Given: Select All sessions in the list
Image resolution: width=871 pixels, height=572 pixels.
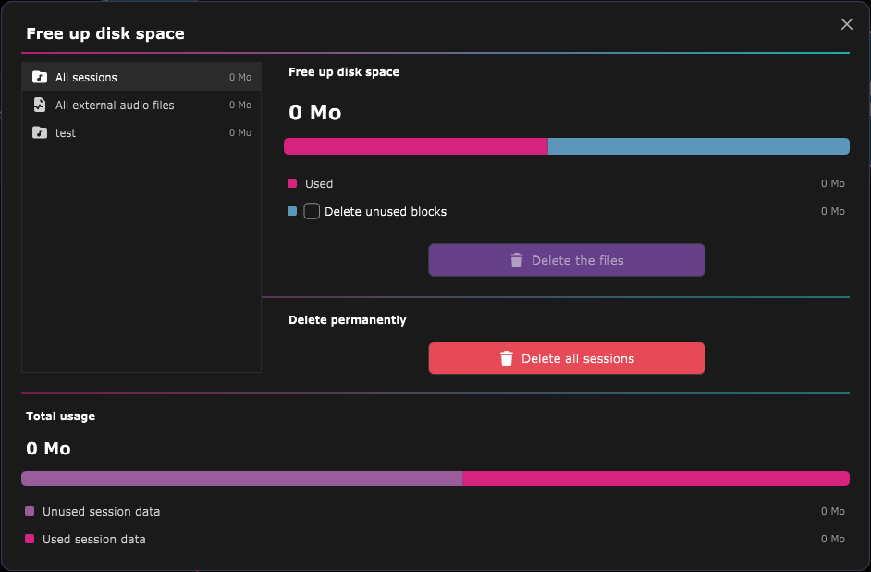Looking at the screenshot, I should point(141,77).
